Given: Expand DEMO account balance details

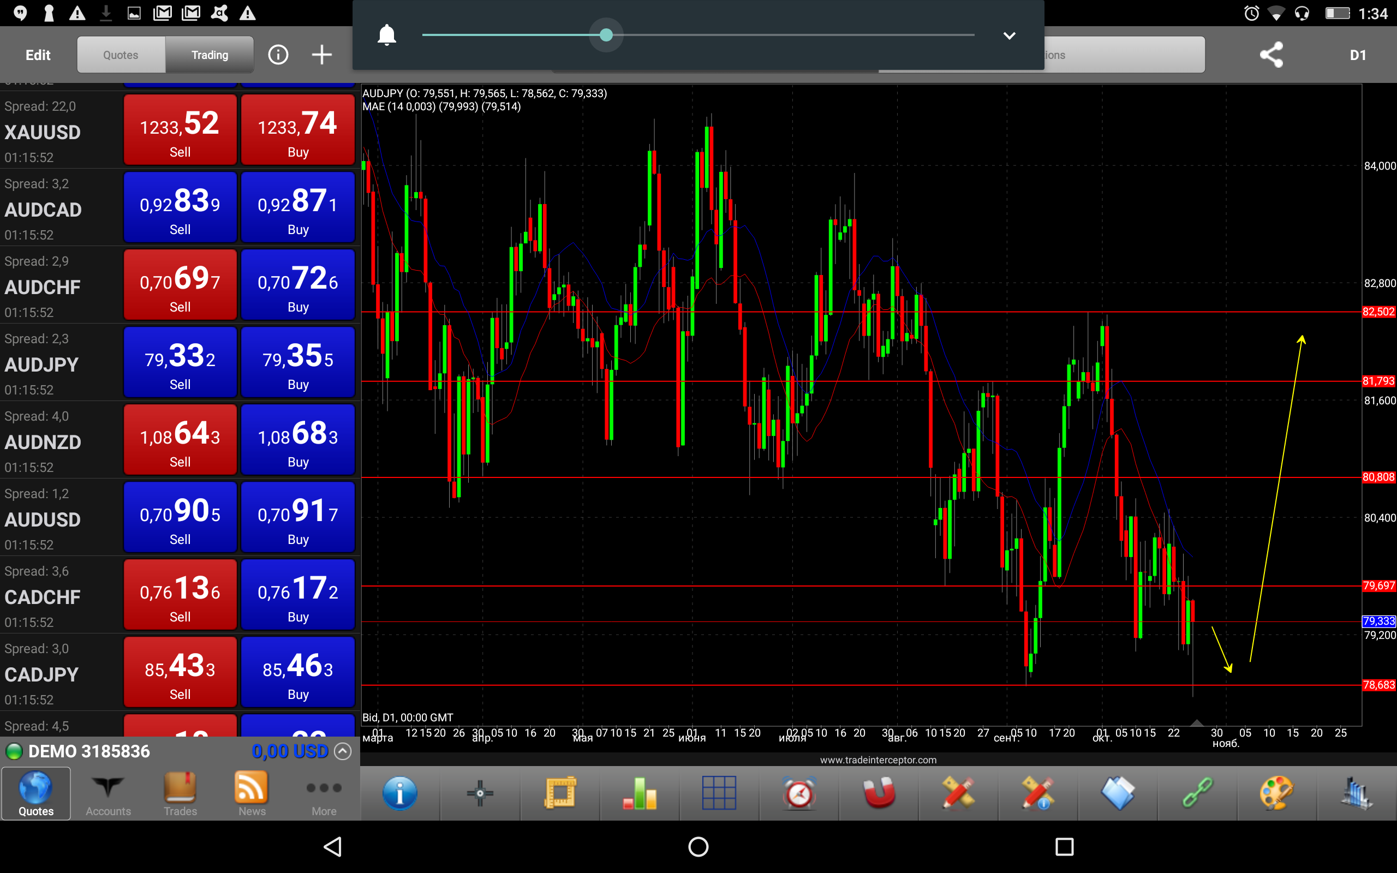Looking at the screenshot, I should click(x=343, y=751).
